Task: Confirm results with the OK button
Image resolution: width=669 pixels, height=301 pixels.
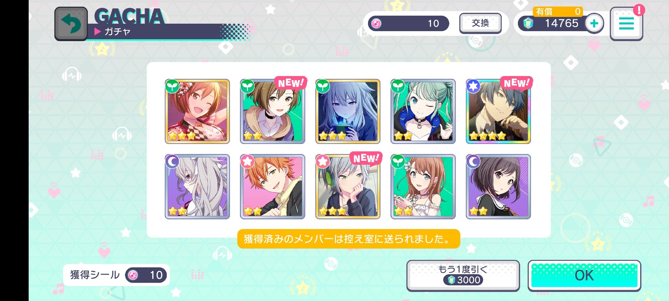Action: tap(584, 275)
